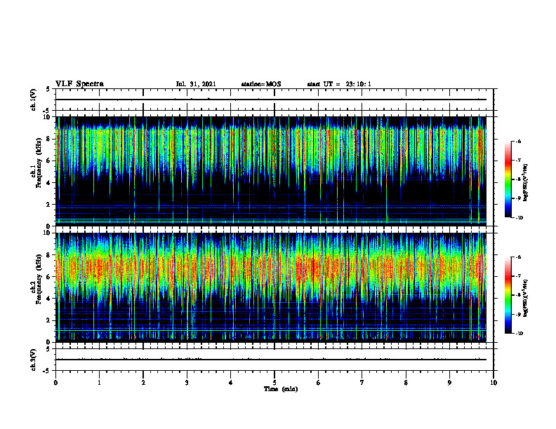Click the ch.2 spectrogram panel
Screen dimensions: 556x429
[271, 287]
